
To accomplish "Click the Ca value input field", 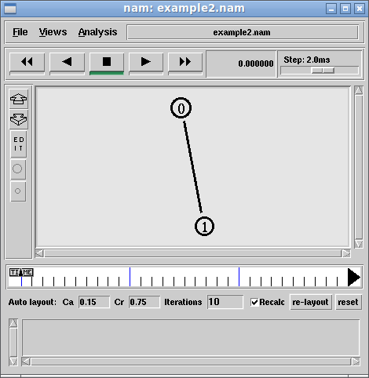I will coord(94,302).
